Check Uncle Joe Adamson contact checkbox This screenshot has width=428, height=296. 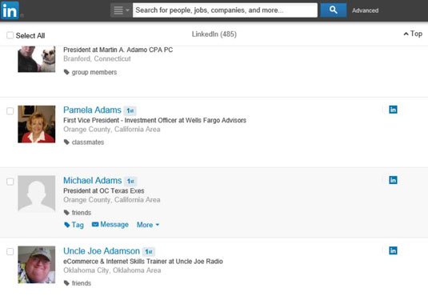(10, 251)
